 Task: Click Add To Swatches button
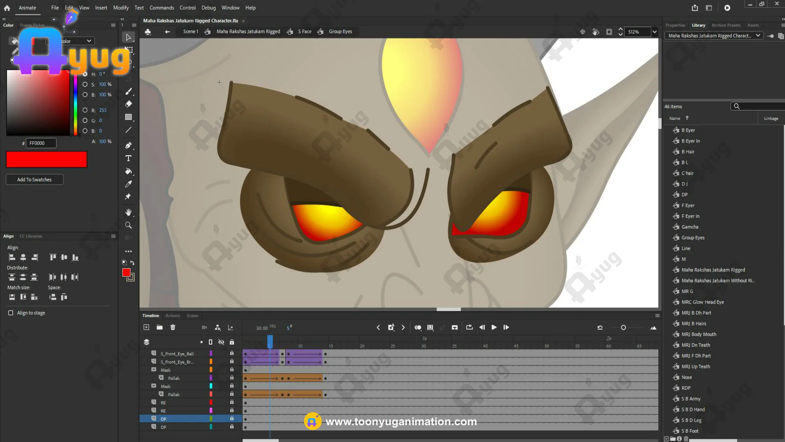(x=34, y=180)
